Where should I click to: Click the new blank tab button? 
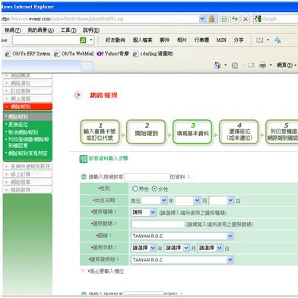coord(87,66)
